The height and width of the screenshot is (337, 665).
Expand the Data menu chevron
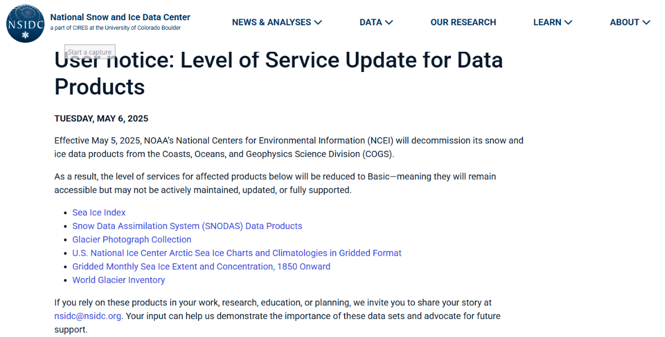tap(389, 23)
